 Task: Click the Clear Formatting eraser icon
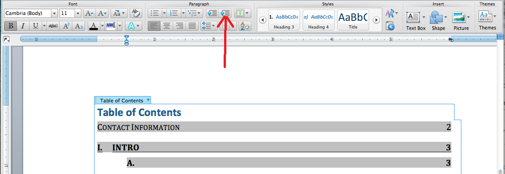point(135,13)
